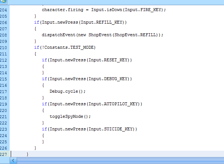
Task: Click line number 206 in the gutter
Action: (3, 23)
